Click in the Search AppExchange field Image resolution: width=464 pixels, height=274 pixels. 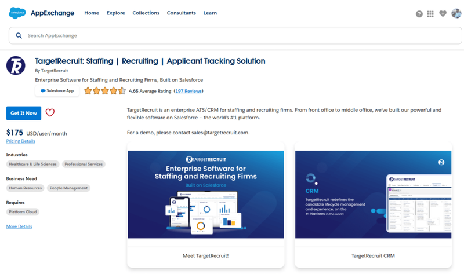coord(235,35)
